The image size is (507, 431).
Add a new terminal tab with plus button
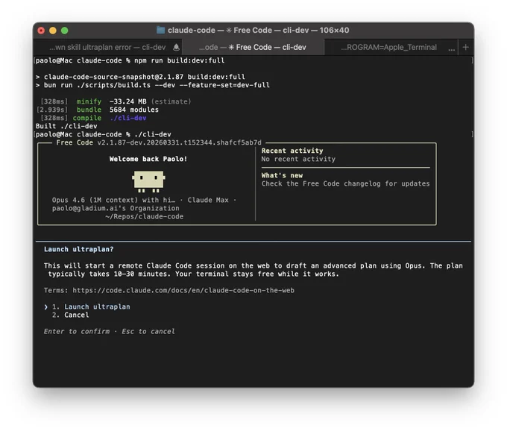[x=465, y=47]
